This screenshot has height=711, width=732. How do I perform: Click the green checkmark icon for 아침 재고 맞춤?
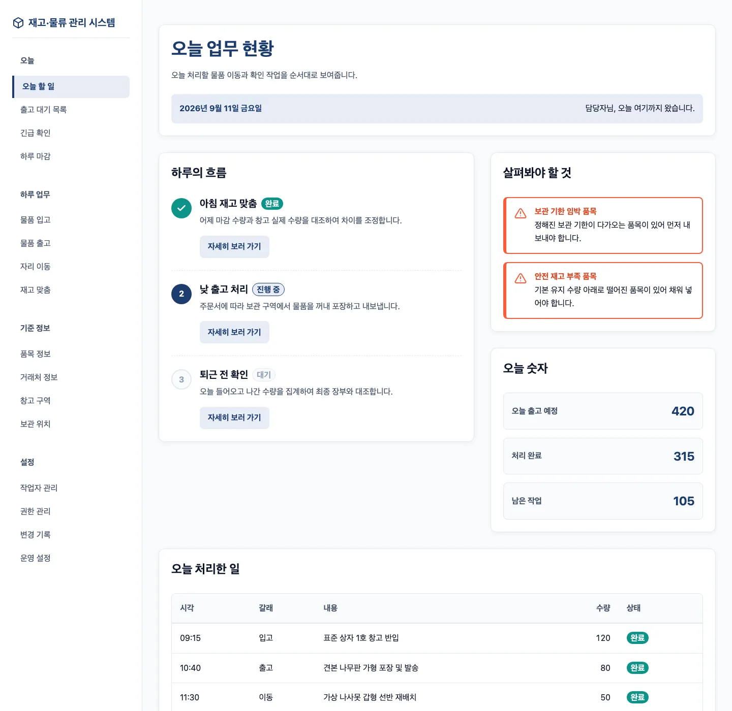click(181, 208)
